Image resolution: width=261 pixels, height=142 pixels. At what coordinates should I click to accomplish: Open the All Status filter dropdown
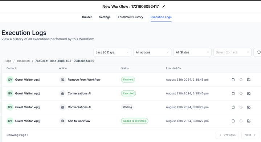point(192,52)
